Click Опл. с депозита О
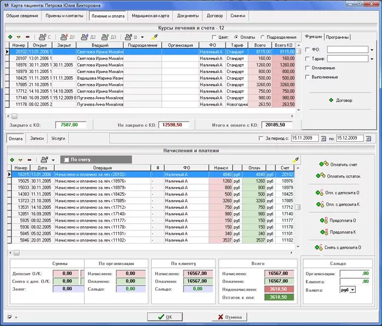The image size is (382, 326). click(337, 192)
